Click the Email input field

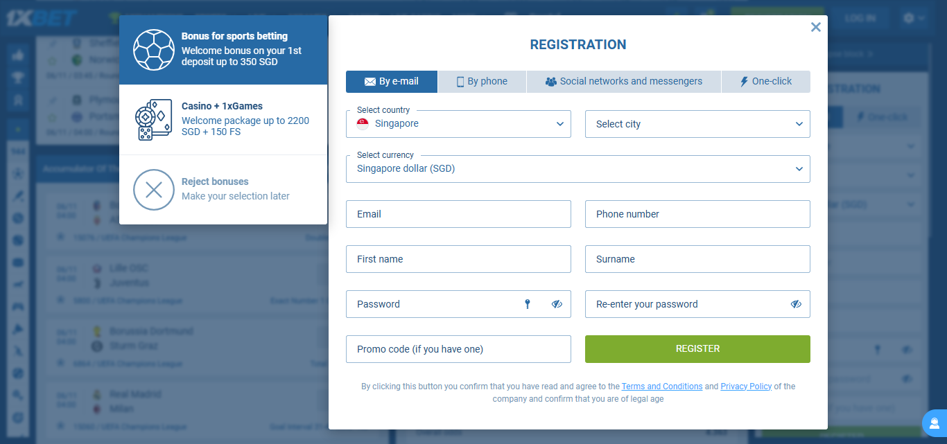tap(458, 214)
